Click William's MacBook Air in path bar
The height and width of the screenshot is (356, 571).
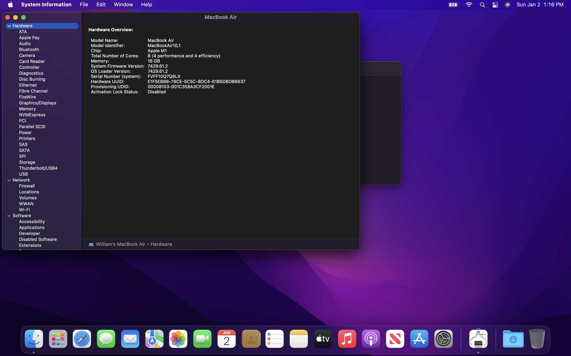point(120,244)
